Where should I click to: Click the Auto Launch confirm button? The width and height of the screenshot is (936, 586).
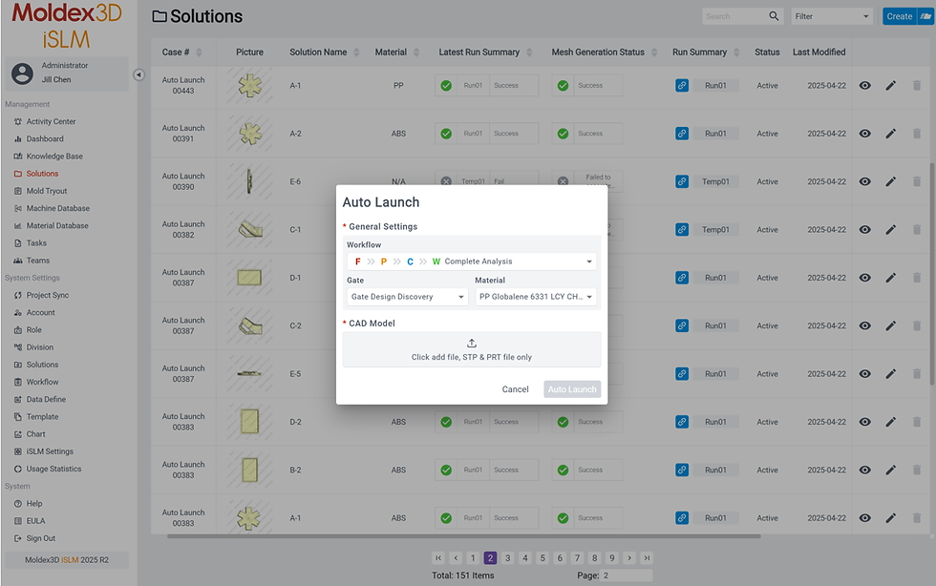(x=572, y=389)
